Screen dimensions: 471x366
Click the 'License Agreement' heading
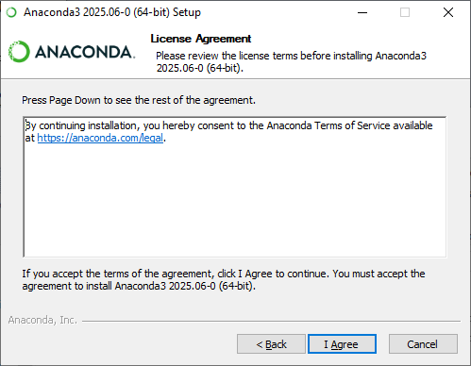point(201,39)
